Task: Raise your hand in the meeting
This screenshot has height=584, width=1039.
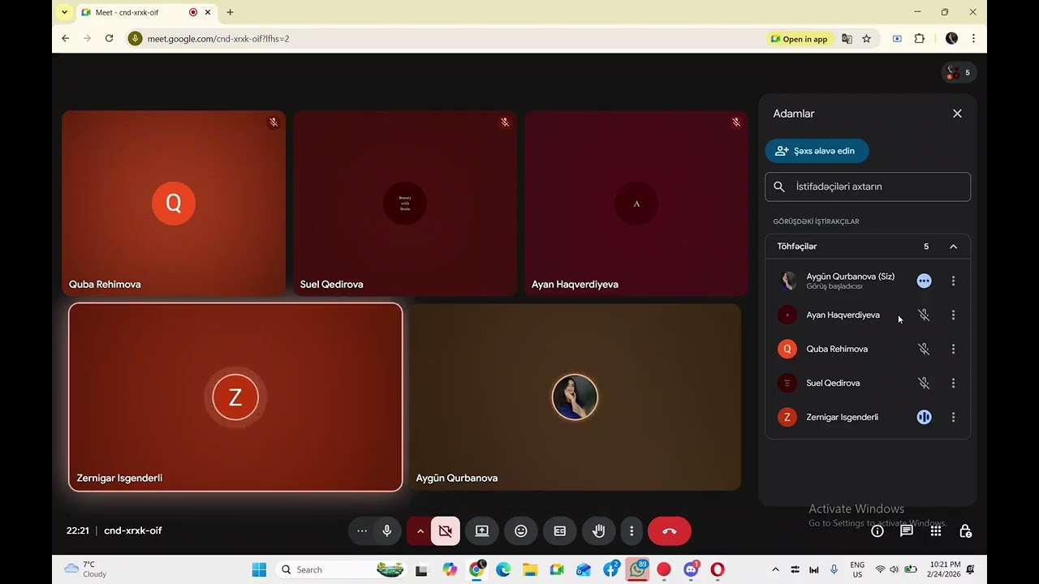Action: click(x=599, y=531)
